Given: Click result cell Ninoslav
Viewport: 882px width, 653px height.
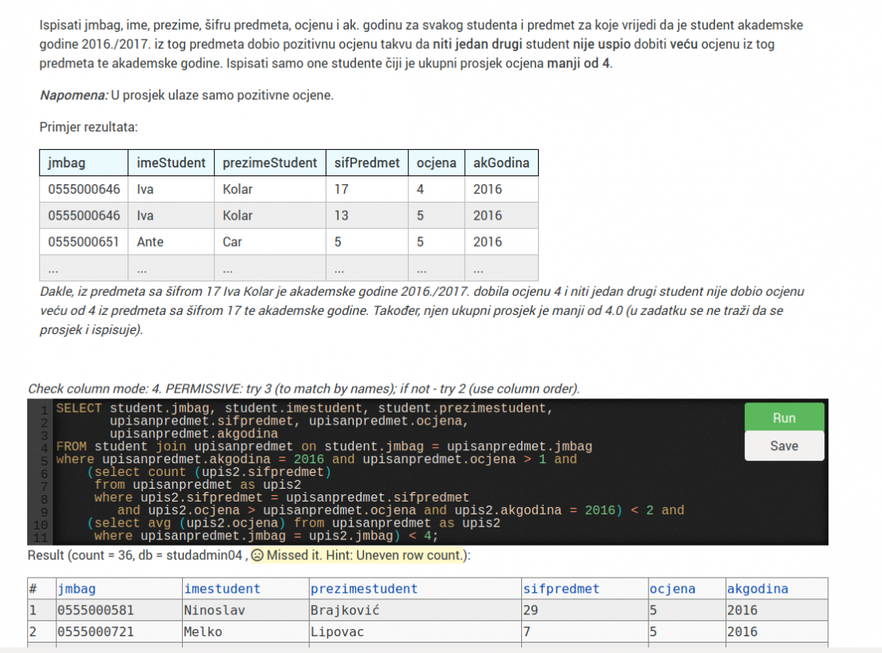Looking at the screenshot, I should (x=245, y=610).
